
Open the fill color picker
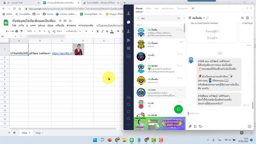pyautogui.click(x=118, y=31)
